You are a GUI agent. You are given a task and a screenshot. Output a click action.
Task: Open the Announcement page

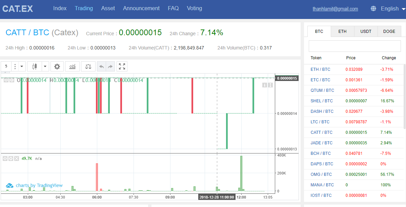[141, 8]
